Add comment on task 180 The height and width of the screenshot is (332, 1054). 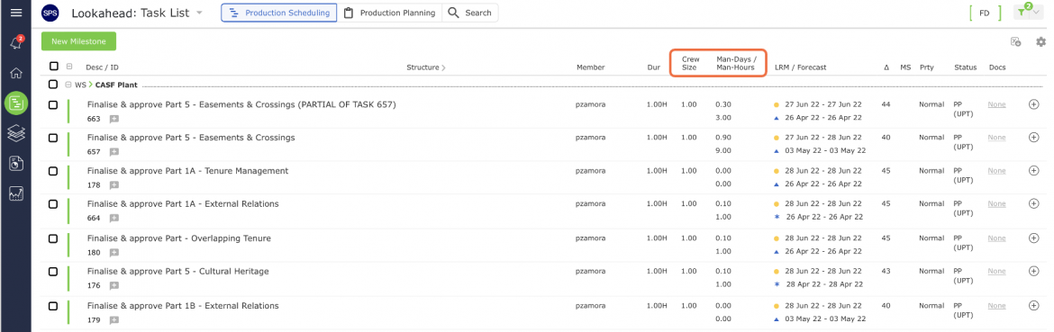(114, 252)
